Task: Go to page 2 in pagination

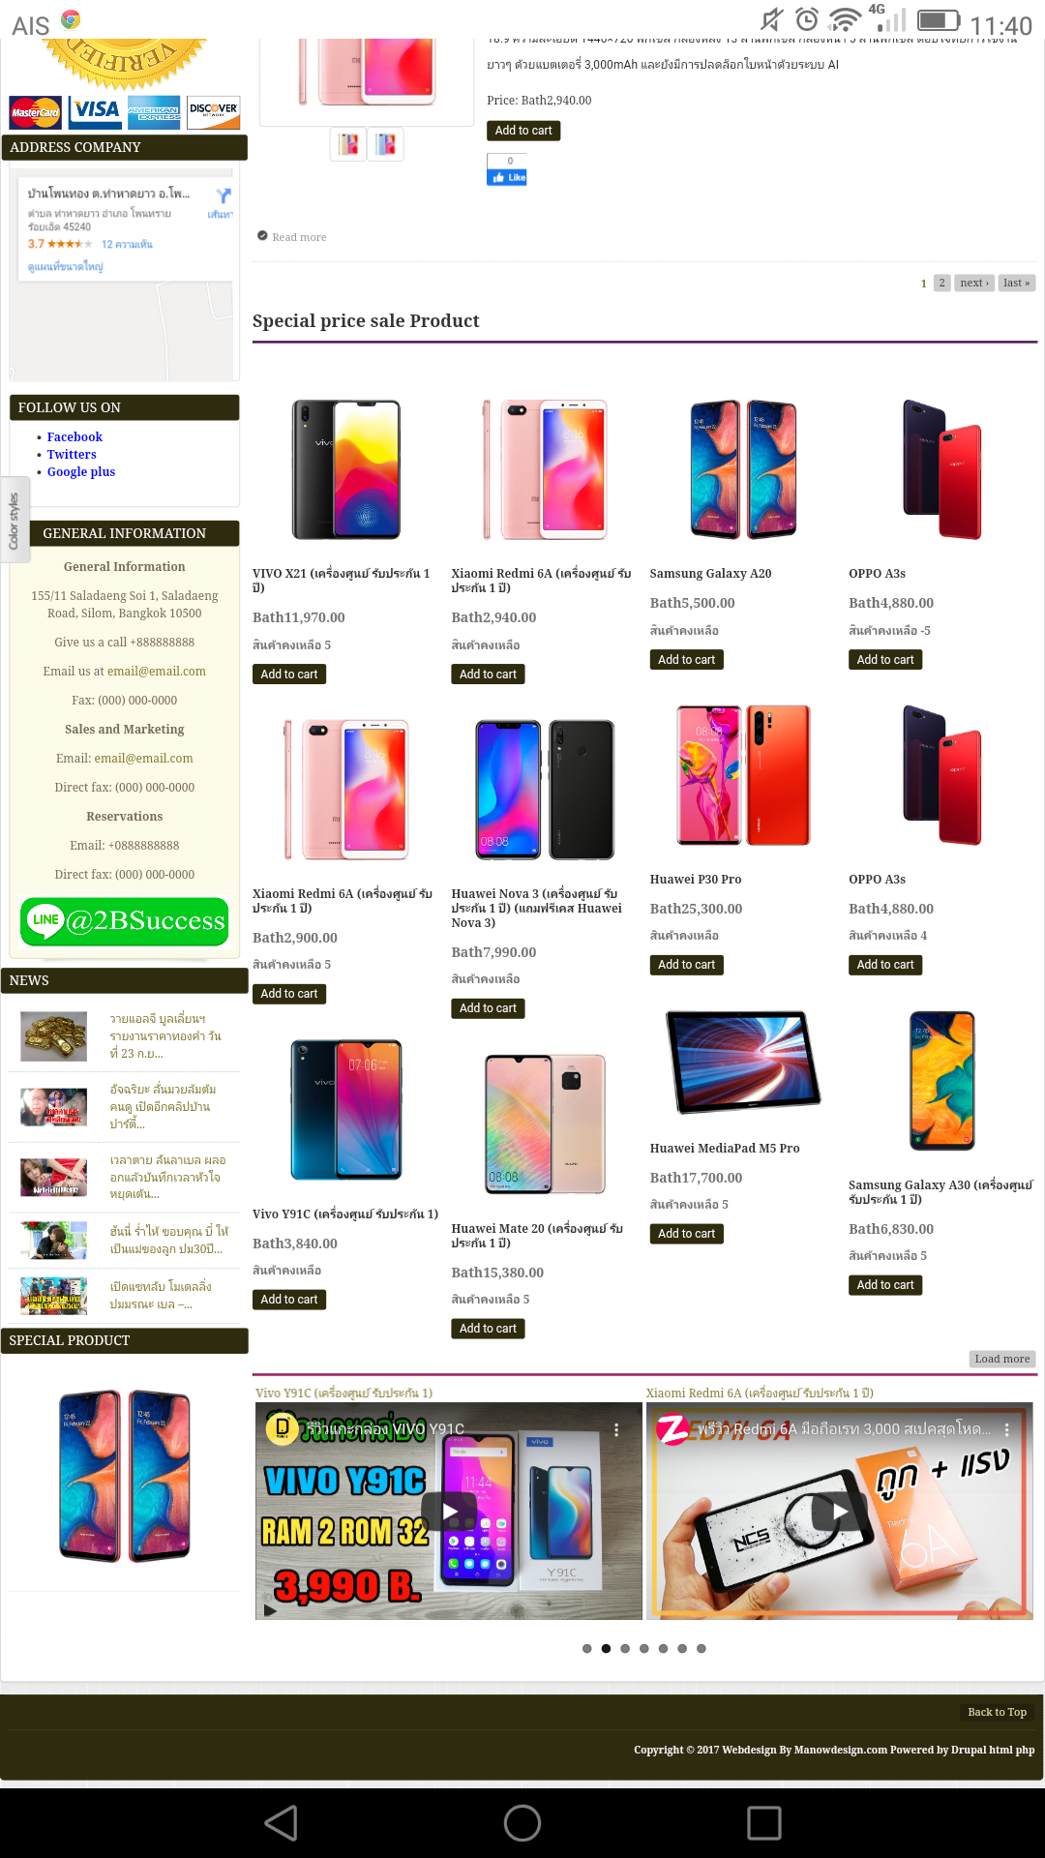Action: pyautogui.click(x=941, y=283)
